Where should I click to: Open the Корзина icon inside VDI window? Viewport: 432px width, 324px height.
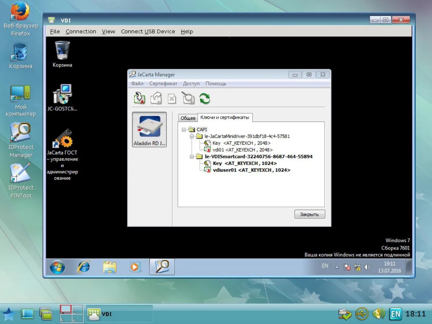pyautogui.click(x=62, y=54)
